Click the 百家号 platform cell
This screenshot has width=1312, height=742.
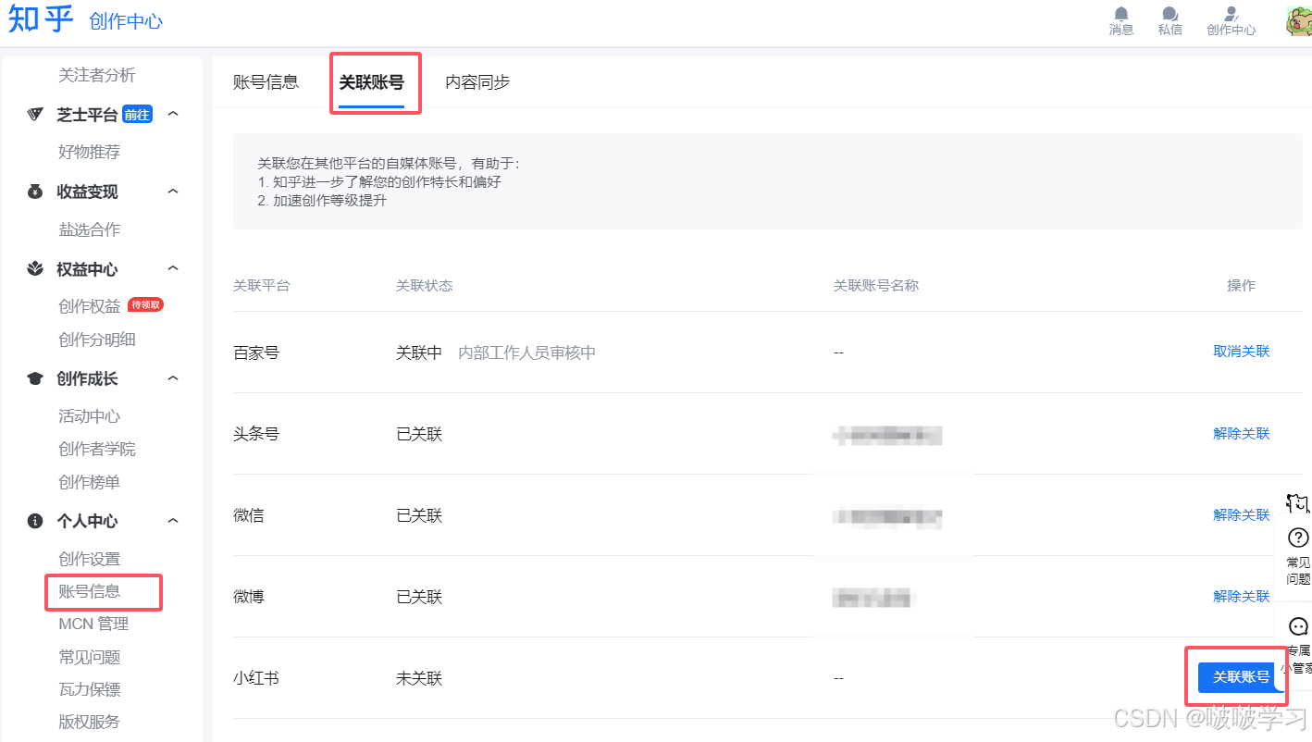point(256,352)
